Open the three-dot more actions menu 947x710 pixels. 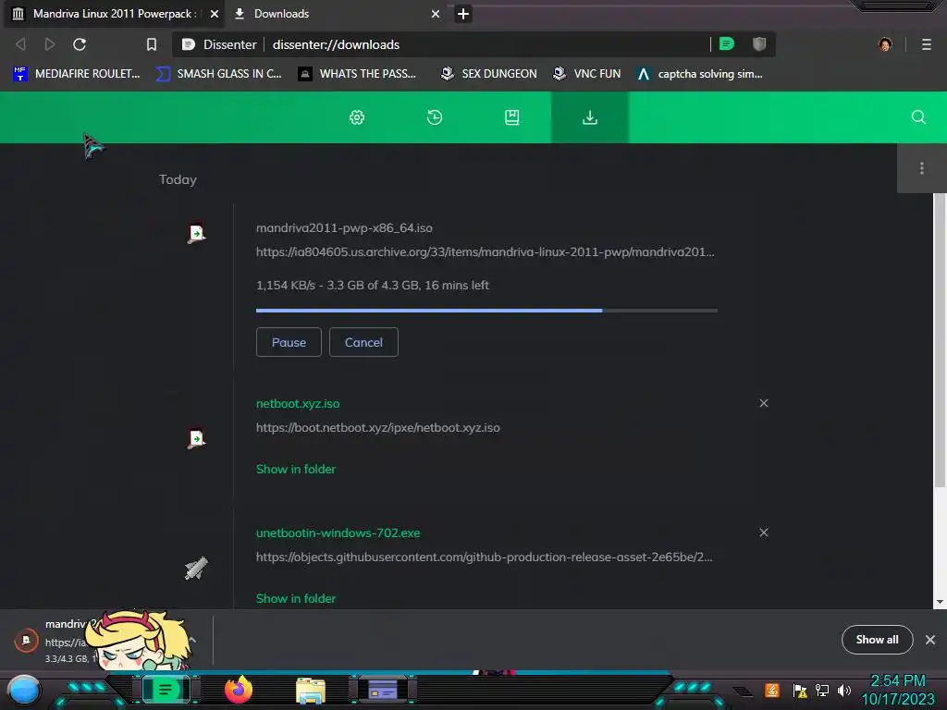pos(922,168)
